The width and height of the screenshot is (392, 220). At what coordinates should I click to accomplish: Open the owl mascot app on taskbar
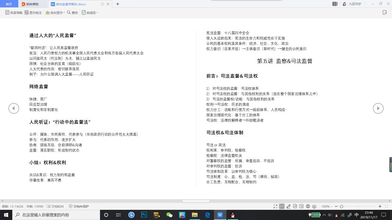[157, 215]
